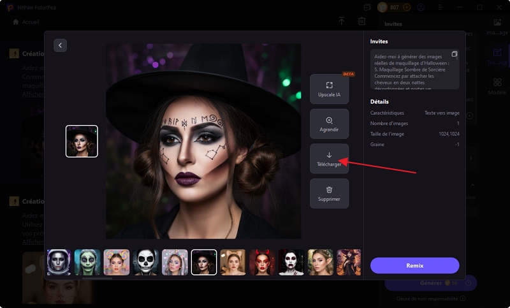Select the candy lollipop makeup thumbnail
Image resolution: width=510 pixels, height=308 pixels.
click(x=117, y=263)
